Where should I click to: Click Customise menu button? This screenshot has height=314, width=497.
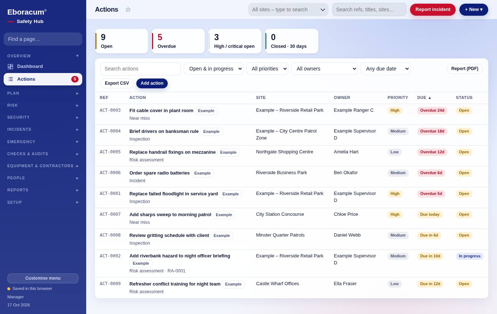tap(43, 278)
